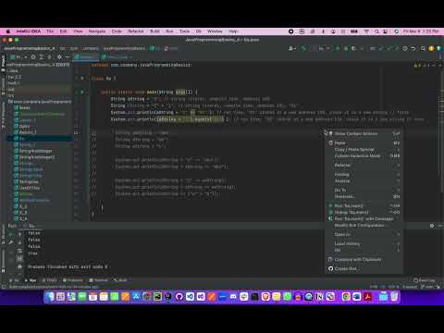Viewport: 444px width, 333px height.
Task: Click Rerun icon in Run tool window
Action: click(11, 234)
